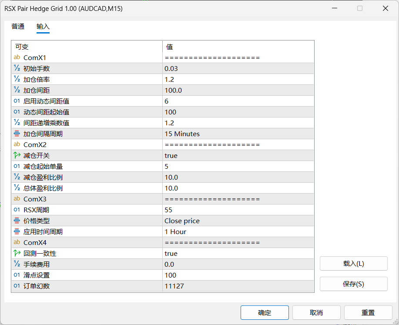
Task: Edit the 手续费用 value 0.0
Action: pyautogui.click(x=238, y=264)
